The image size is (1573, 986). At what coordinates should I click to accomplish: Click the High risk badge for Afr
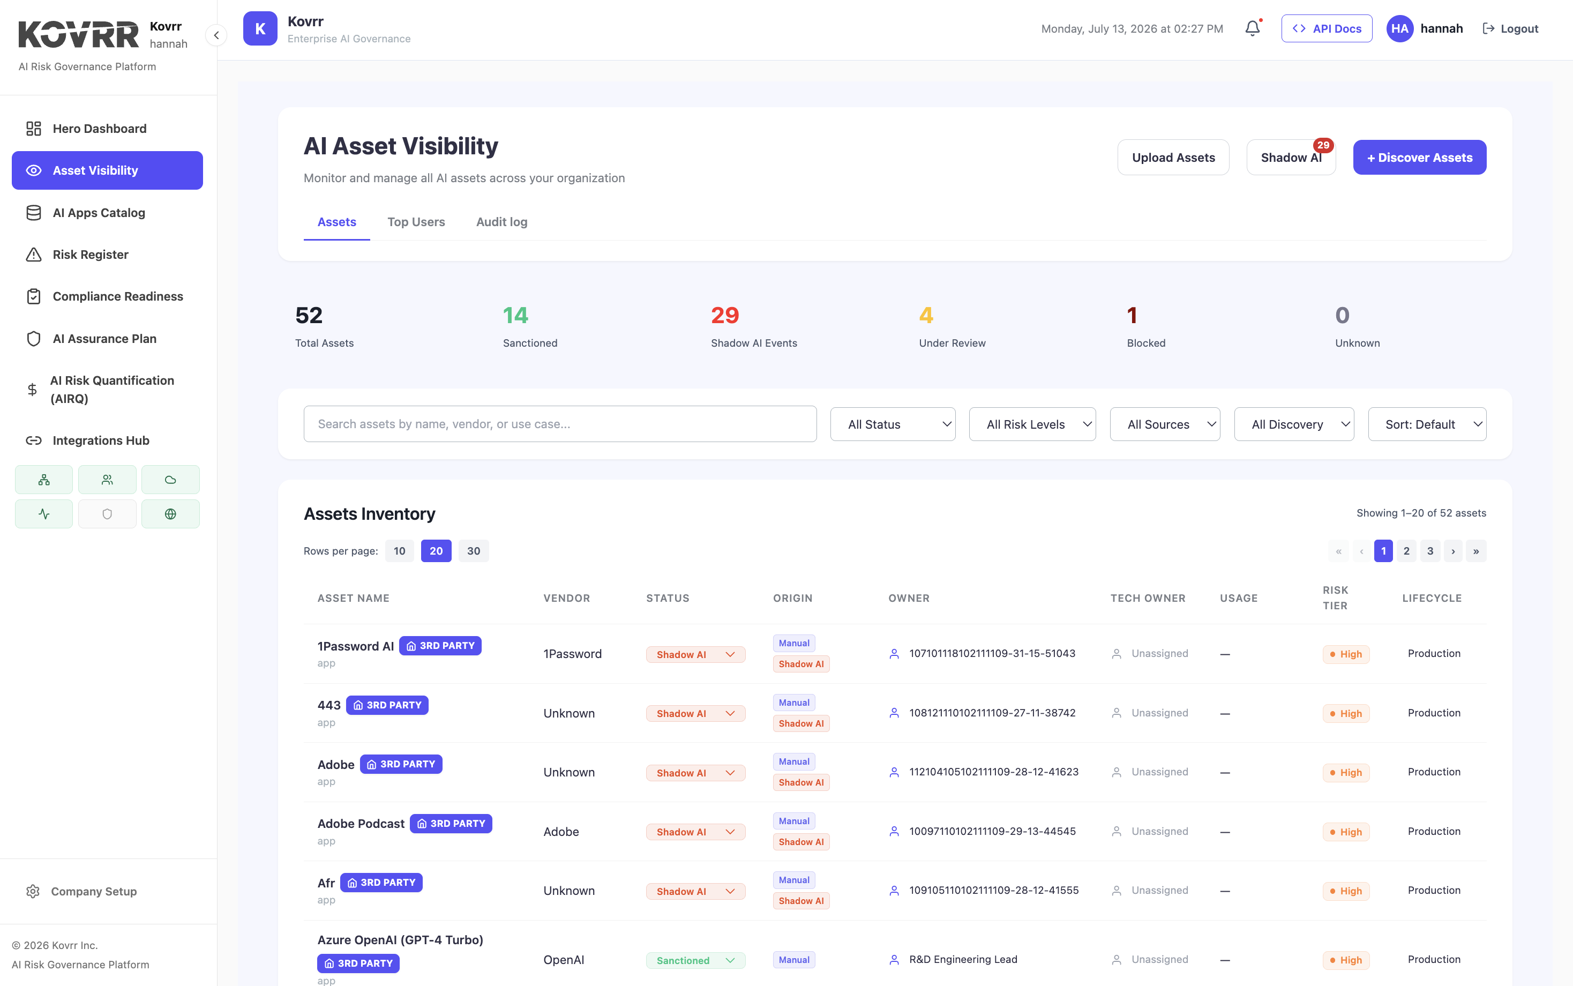(1345, 891)
